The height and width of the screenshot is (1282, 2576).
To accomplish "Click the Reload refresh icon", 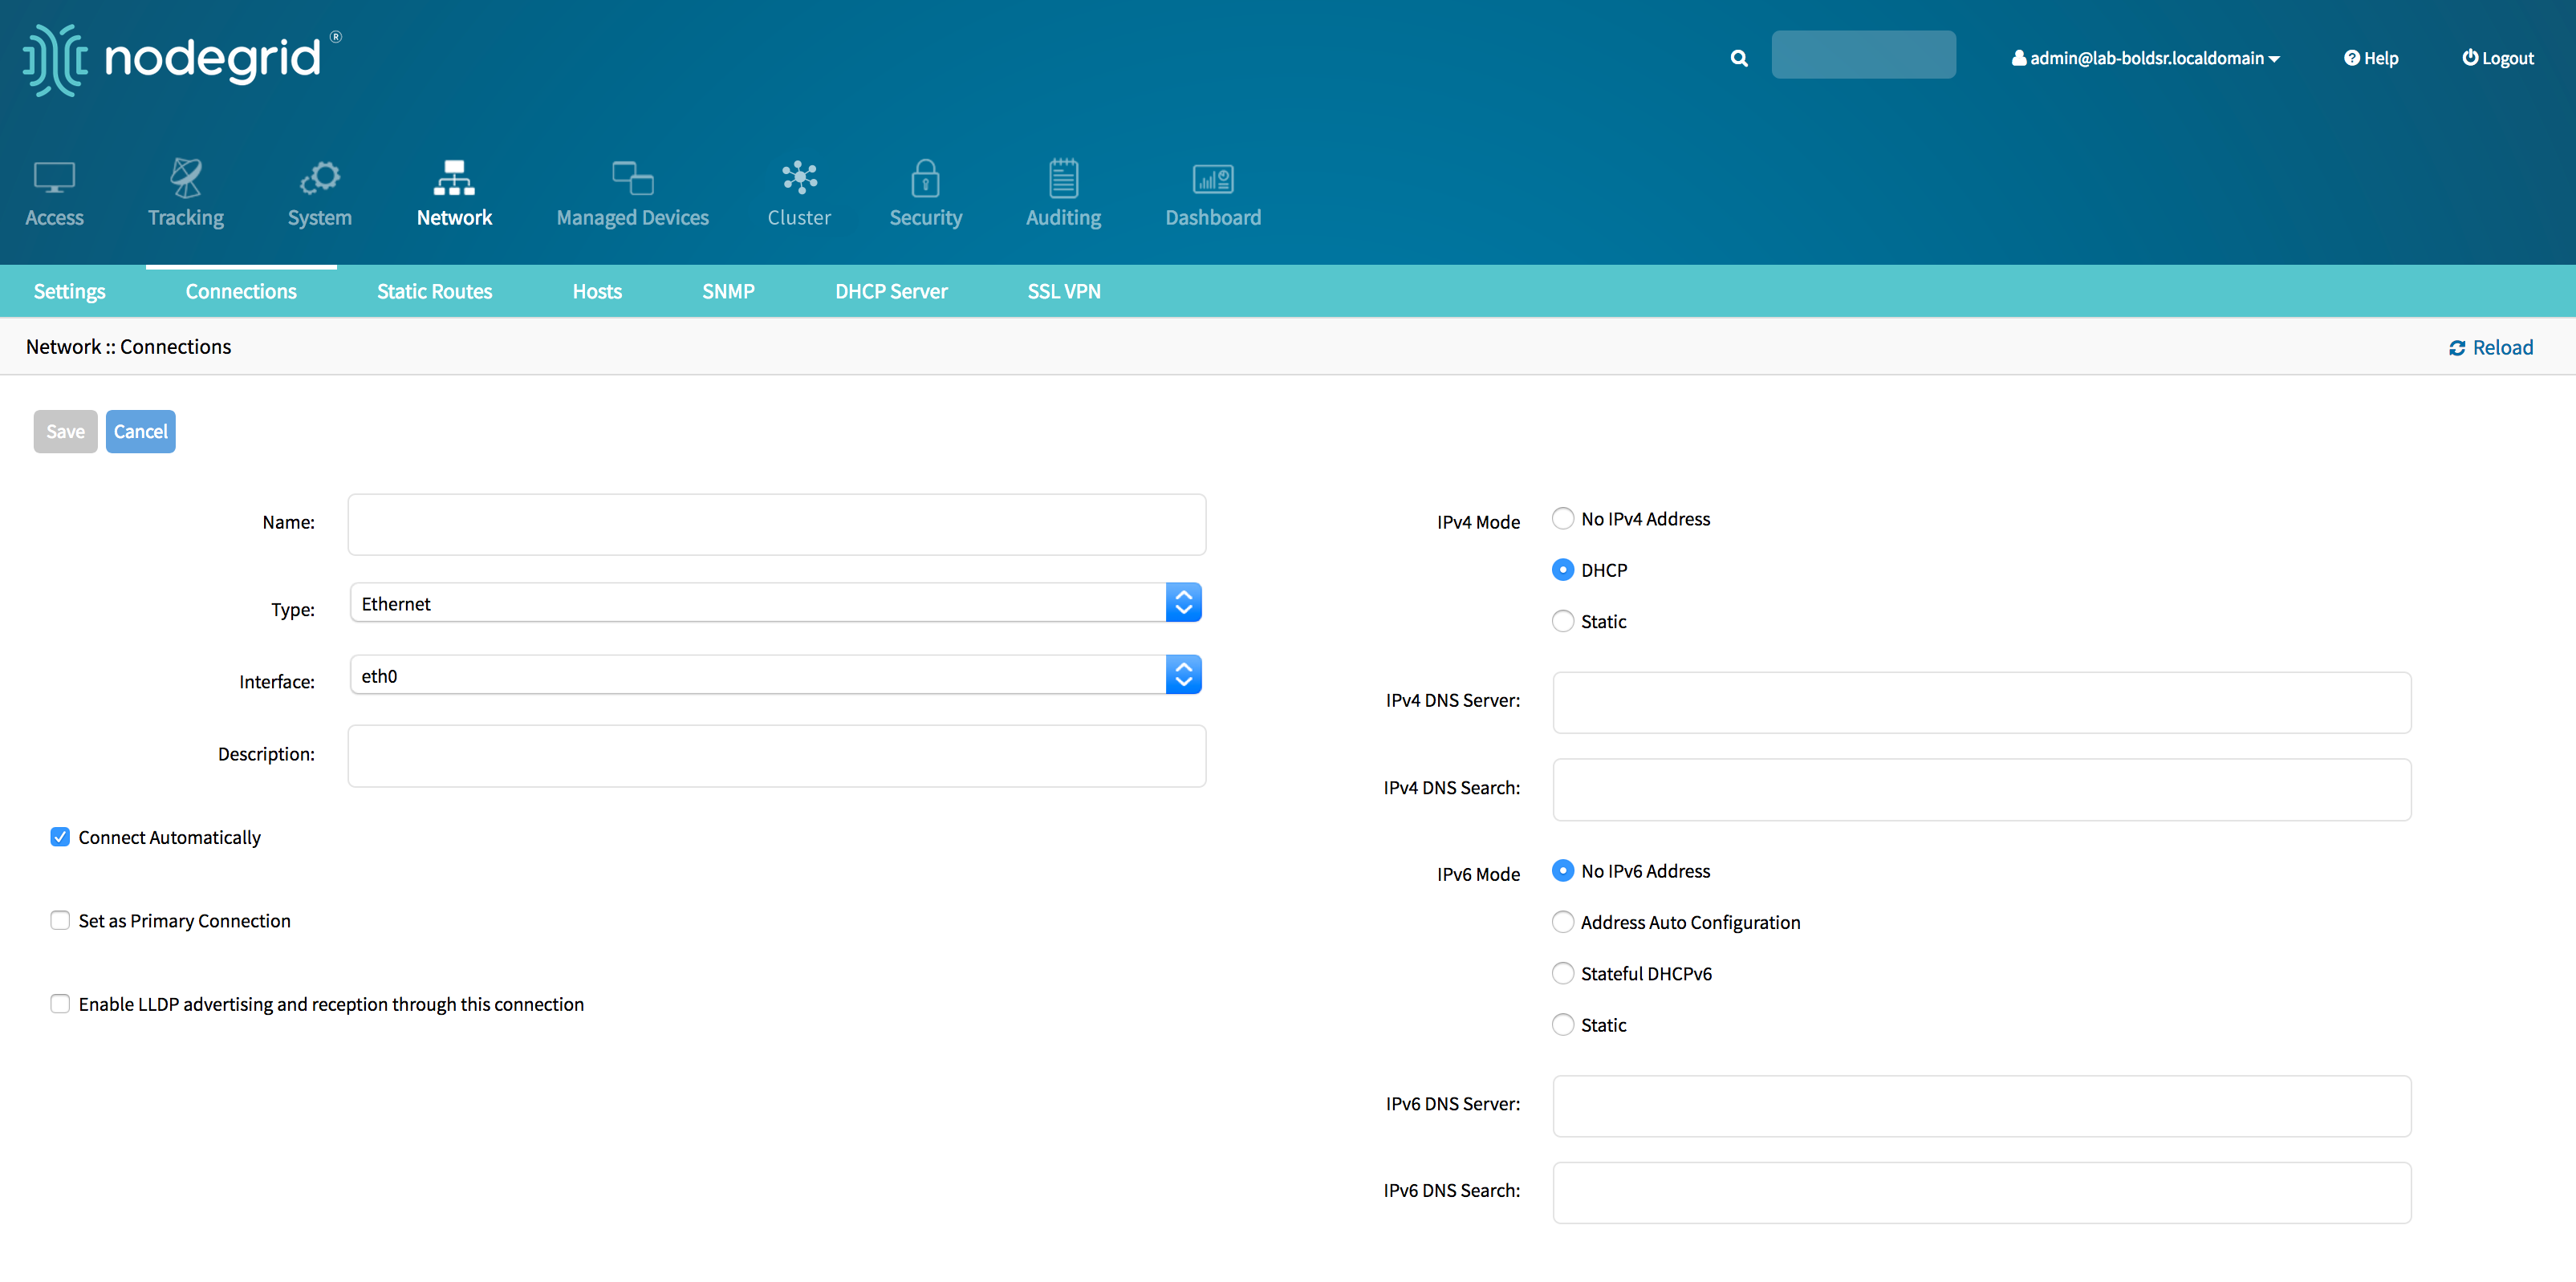I will click(x=2456, y=347).
